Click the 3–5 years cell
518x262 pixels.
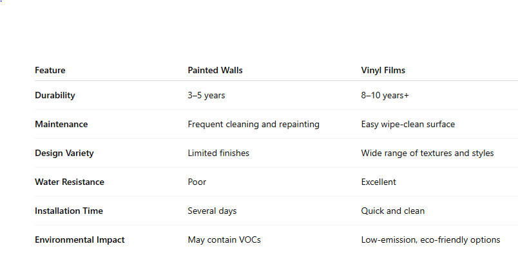pos(206,95)
